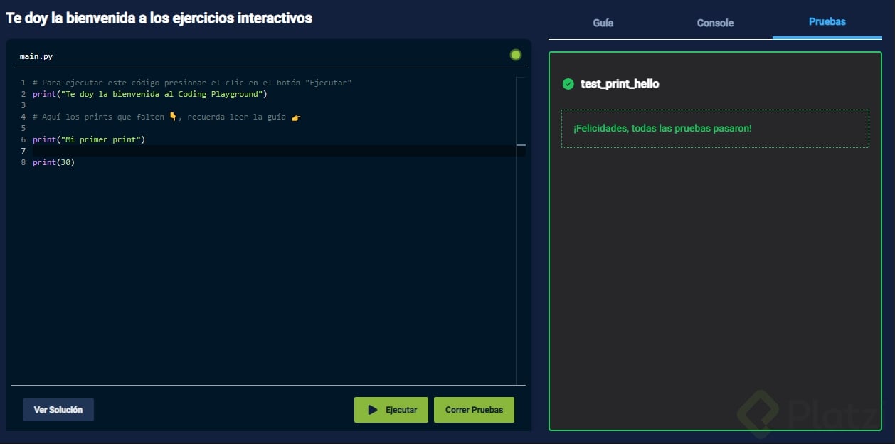Screen dimensions: 895x444
Task: Run code with the Ejecutar button
Action: (x=391, y=410)
